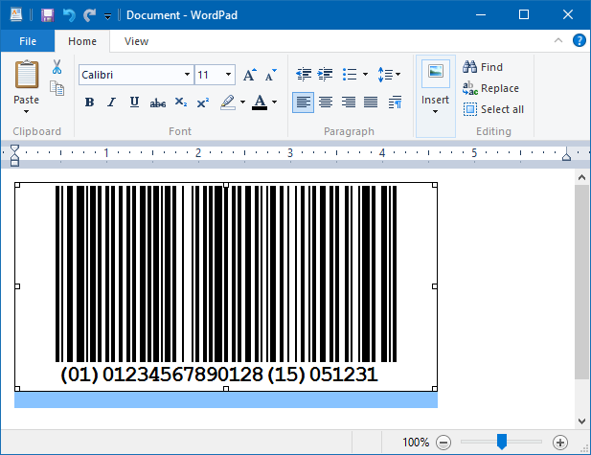Center align the text
The height and width of the screenshot is (455, 591).
tap(326, 102)
